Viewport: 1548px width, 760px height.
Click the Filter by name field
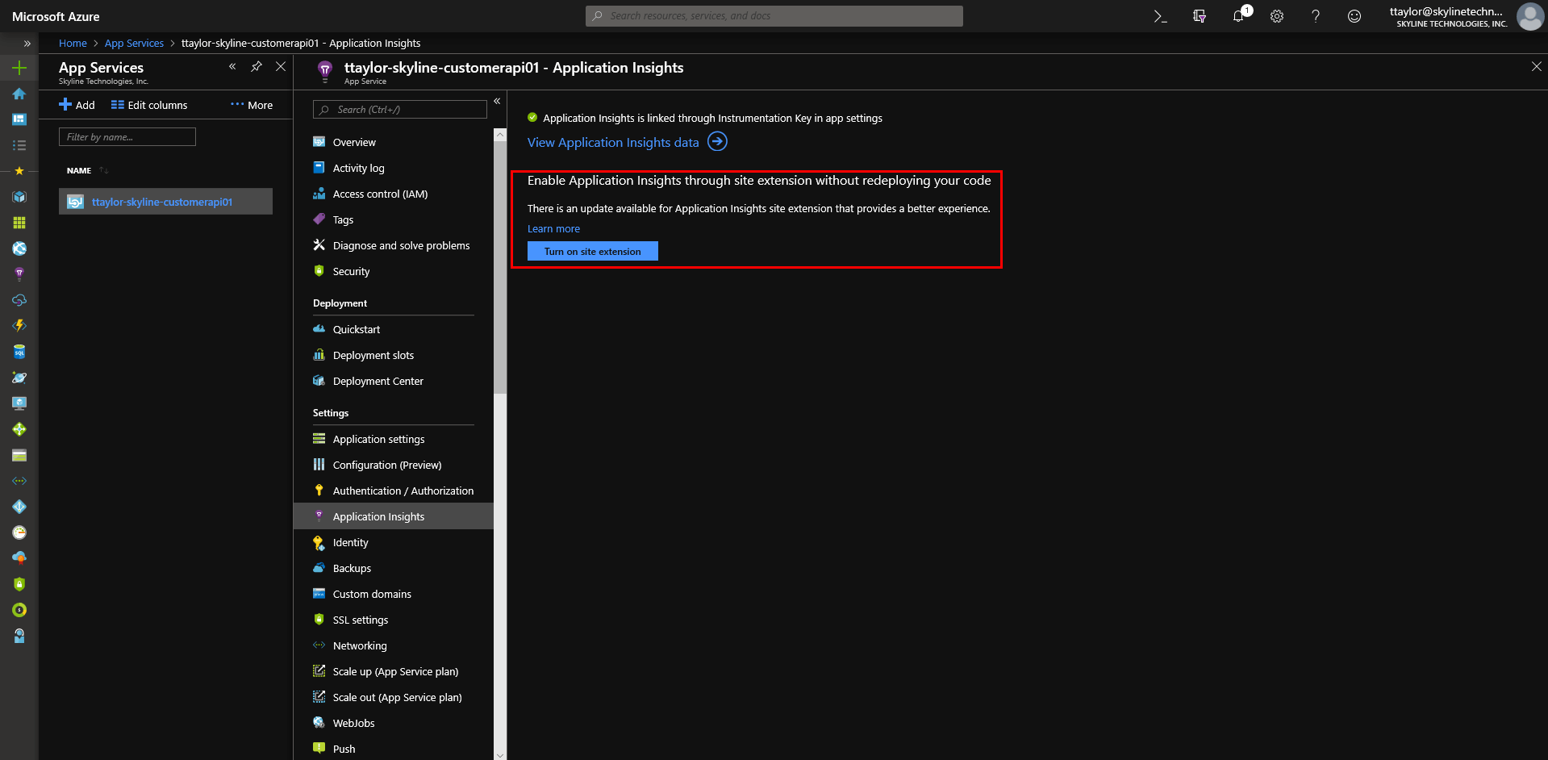[x=127, y=137]
